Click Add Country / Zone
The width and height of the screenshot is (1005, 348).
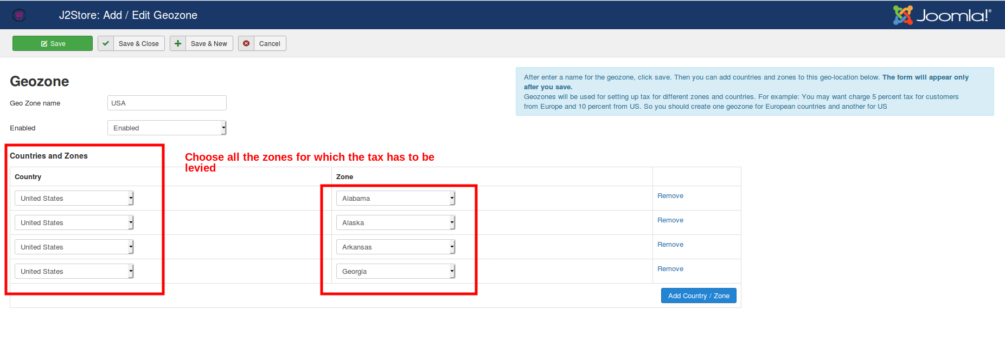tap(699, 296)
